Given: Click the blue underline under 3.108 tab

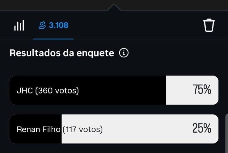Looking at the screenshot, I should pos(53,39).
